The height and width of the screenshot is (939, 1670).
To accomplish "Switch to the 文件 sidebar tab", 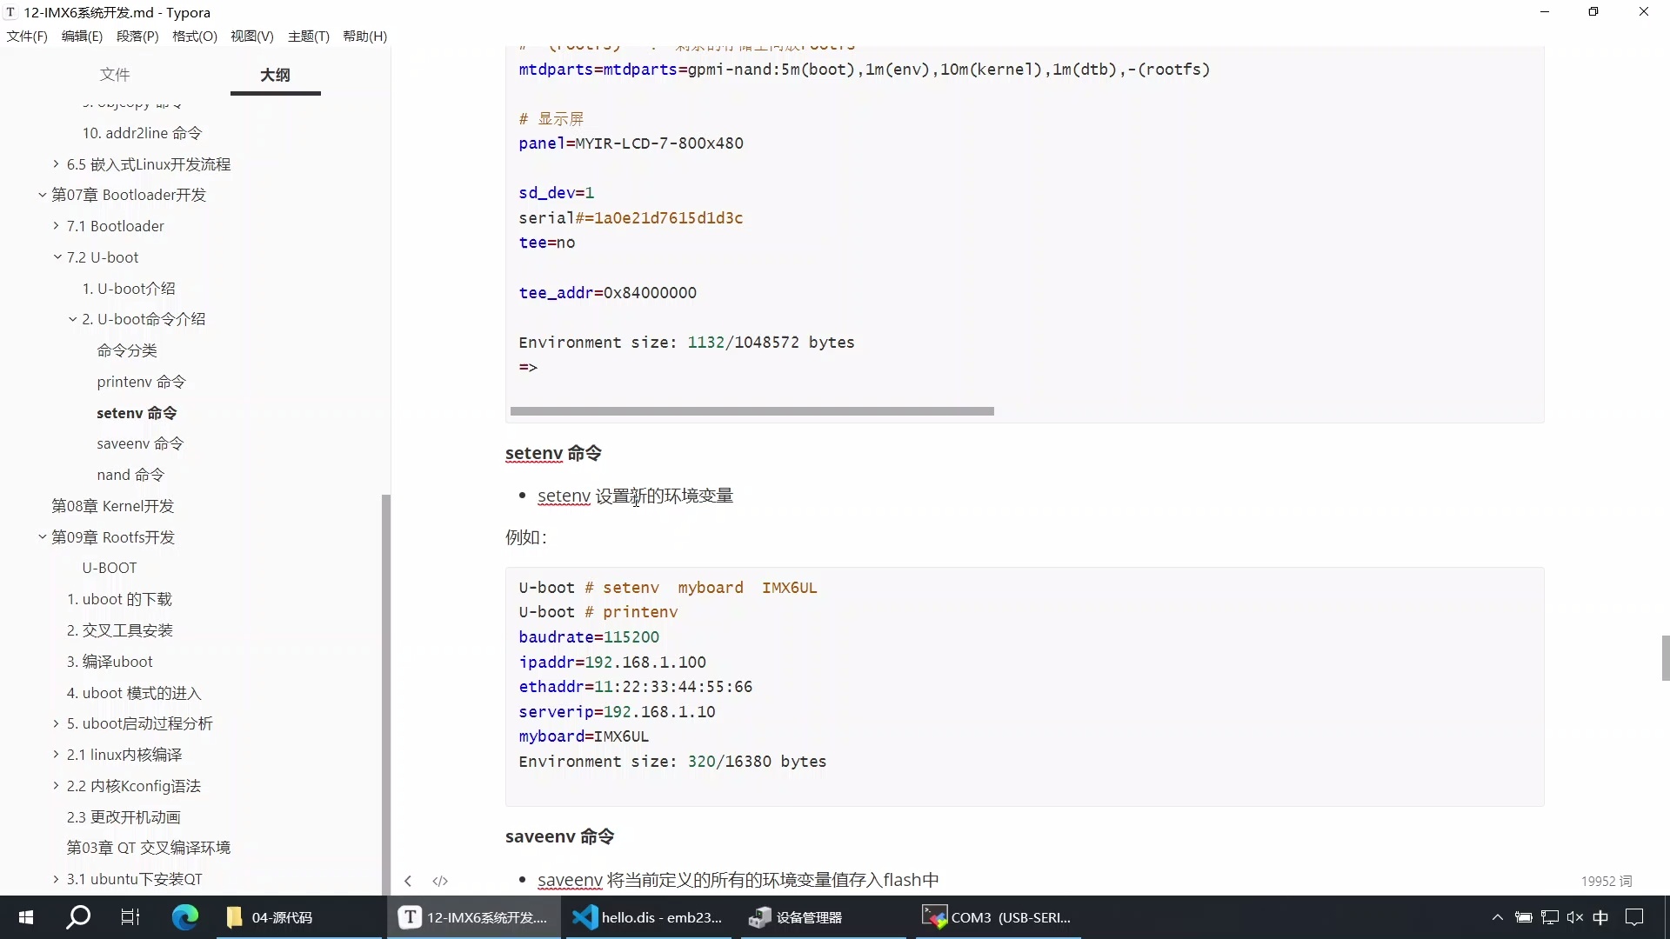I will [116, 76].
